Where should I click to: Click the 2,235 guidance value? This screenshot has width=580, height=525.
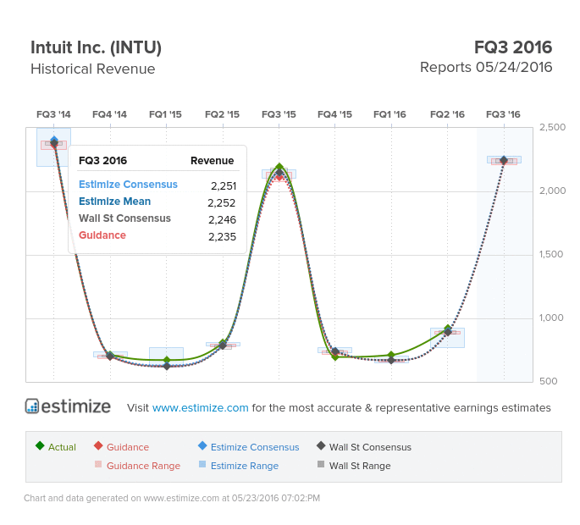pyautogui.click(x=222, y=237)
